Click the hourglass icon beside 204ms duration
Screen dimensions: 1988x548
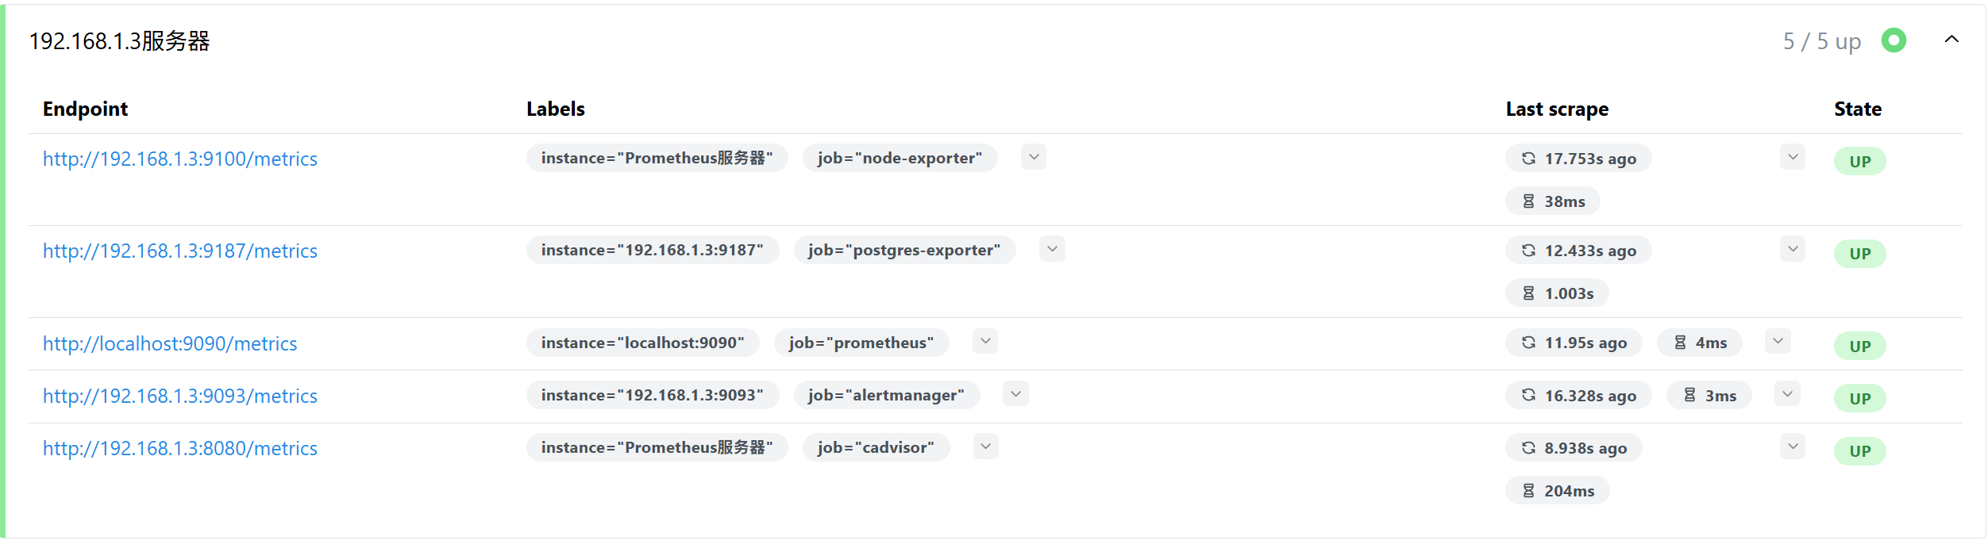click(1528, 491)
